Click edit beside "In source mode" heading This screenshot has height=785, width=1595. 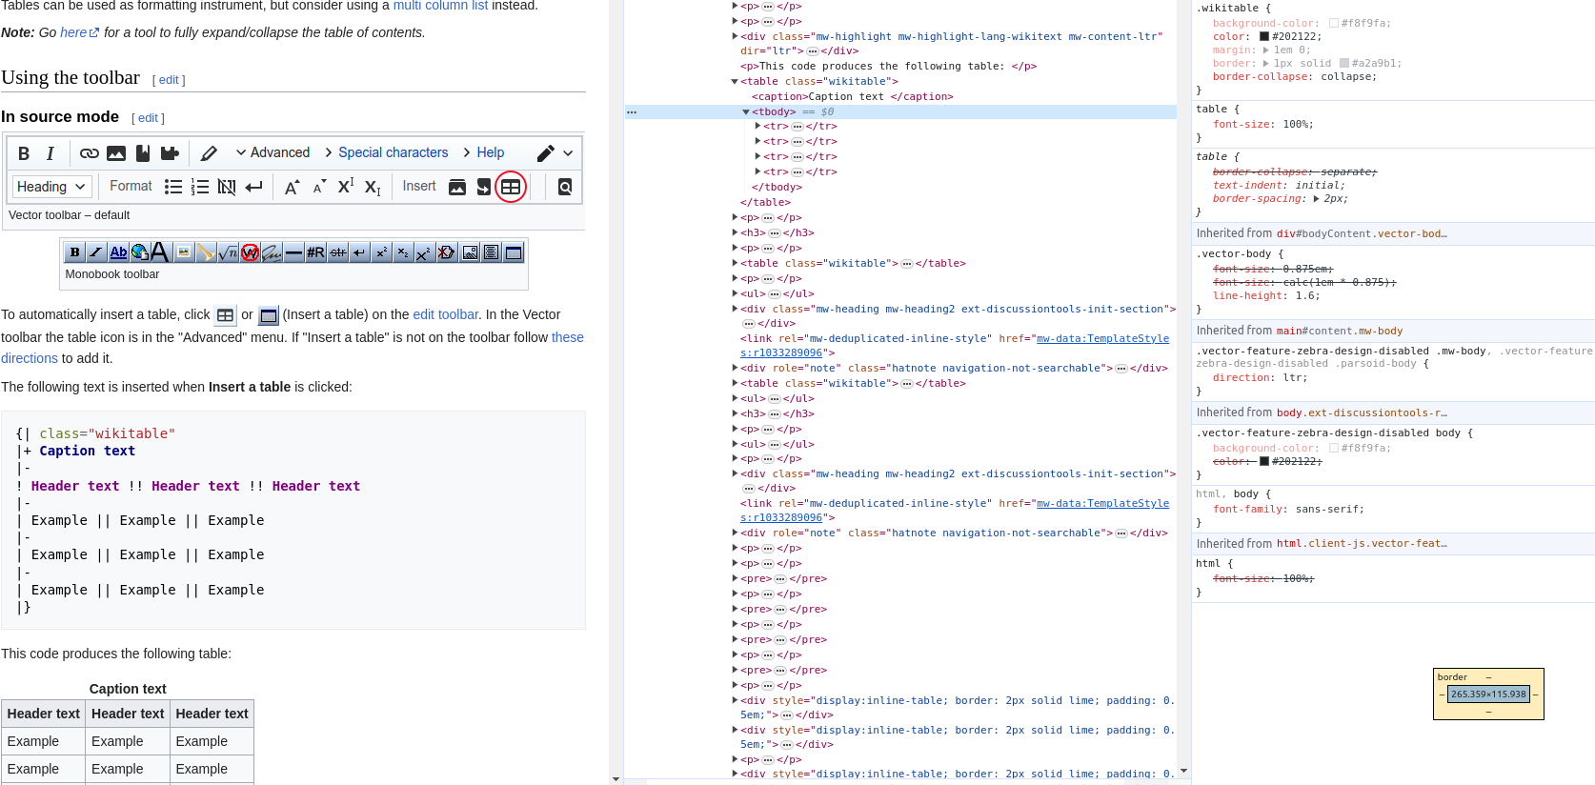148,118
